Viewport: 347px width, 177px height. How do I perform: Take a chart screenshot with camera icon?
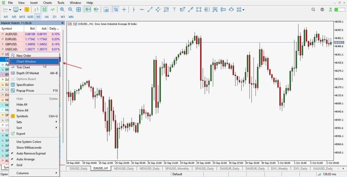tap(106, 10)
